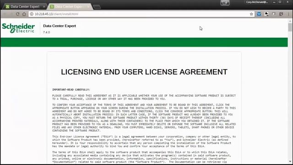Select the second Data Center Expert tab

click(70, 6)
